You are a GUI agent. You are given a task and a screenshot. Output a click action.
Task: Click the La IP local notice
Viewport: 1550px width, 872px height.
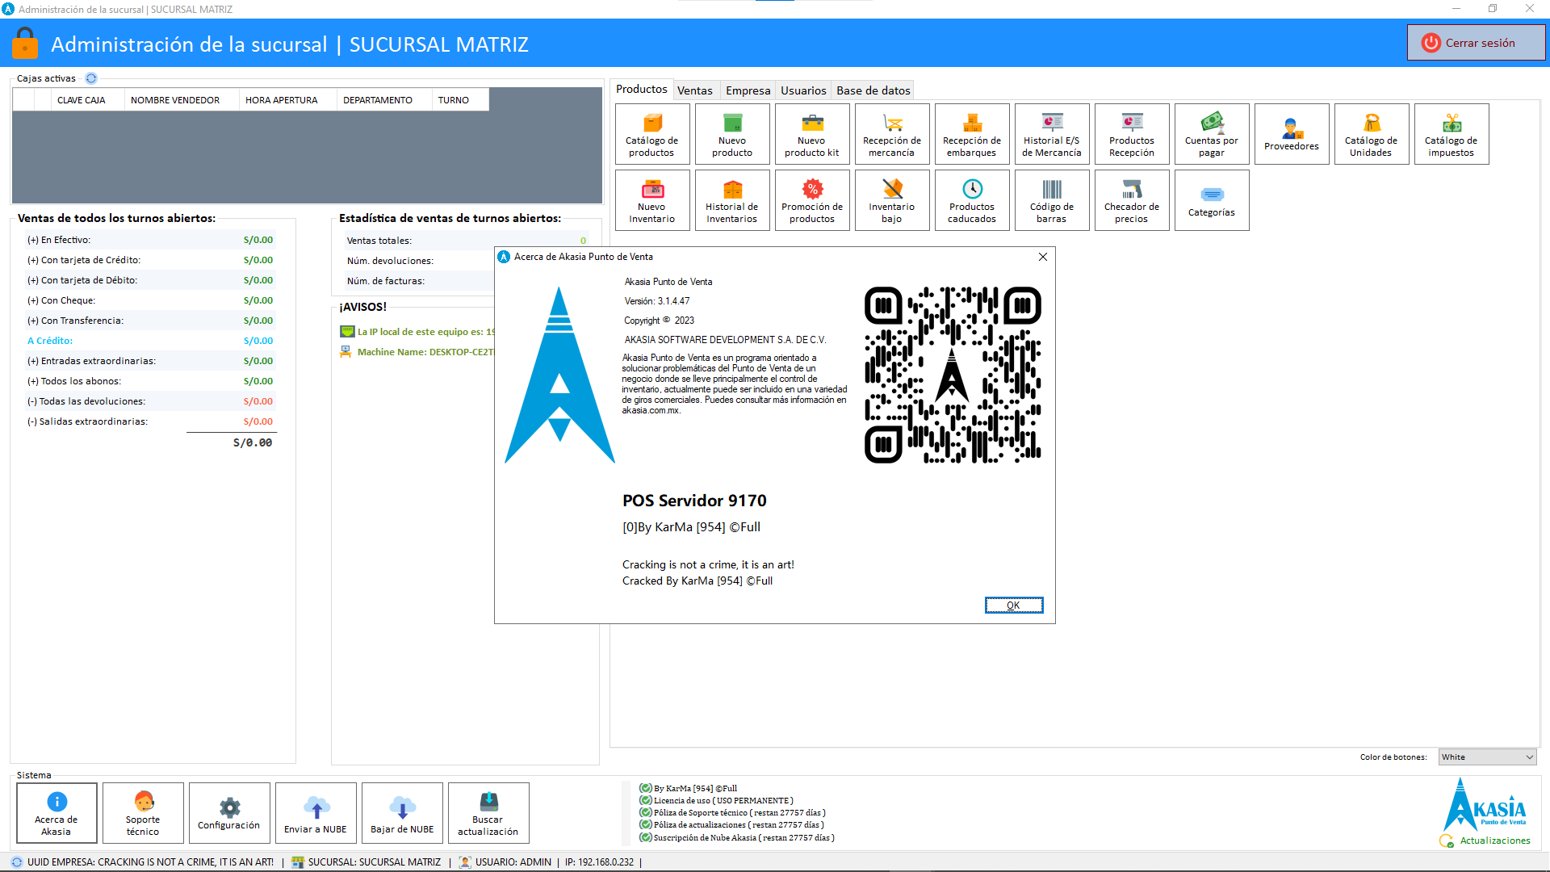pos(418,332)
